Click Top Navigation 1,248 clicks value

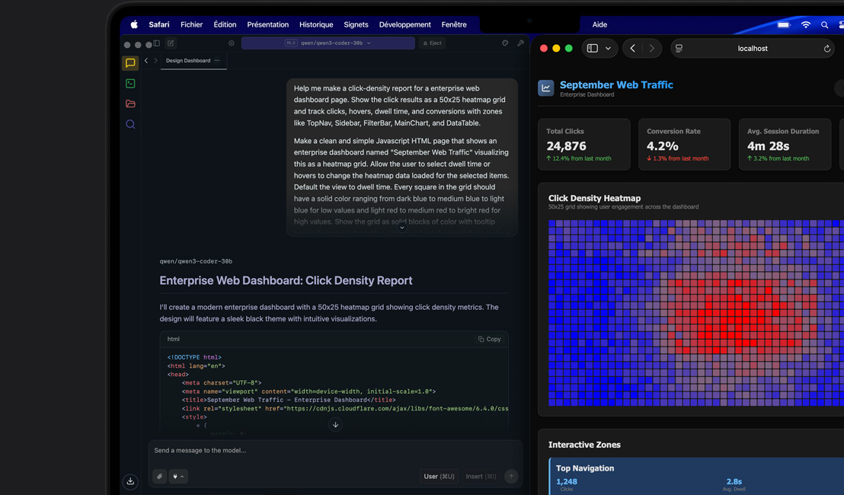click(x=566, y=482)
